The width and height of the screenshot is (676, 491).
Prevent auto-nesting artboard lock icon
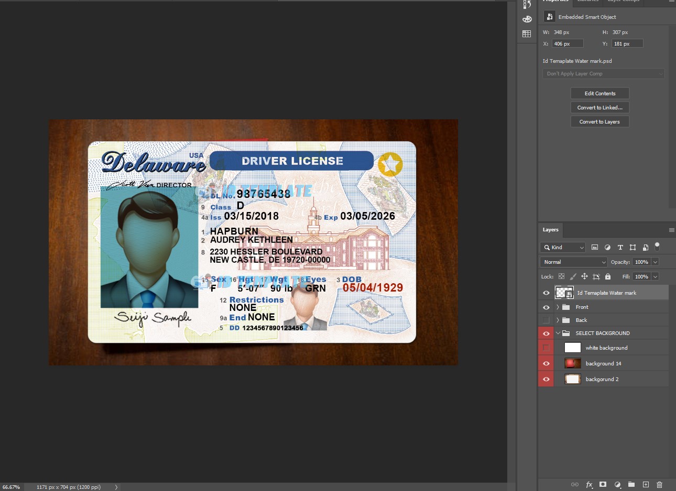(x=596, y=276)
